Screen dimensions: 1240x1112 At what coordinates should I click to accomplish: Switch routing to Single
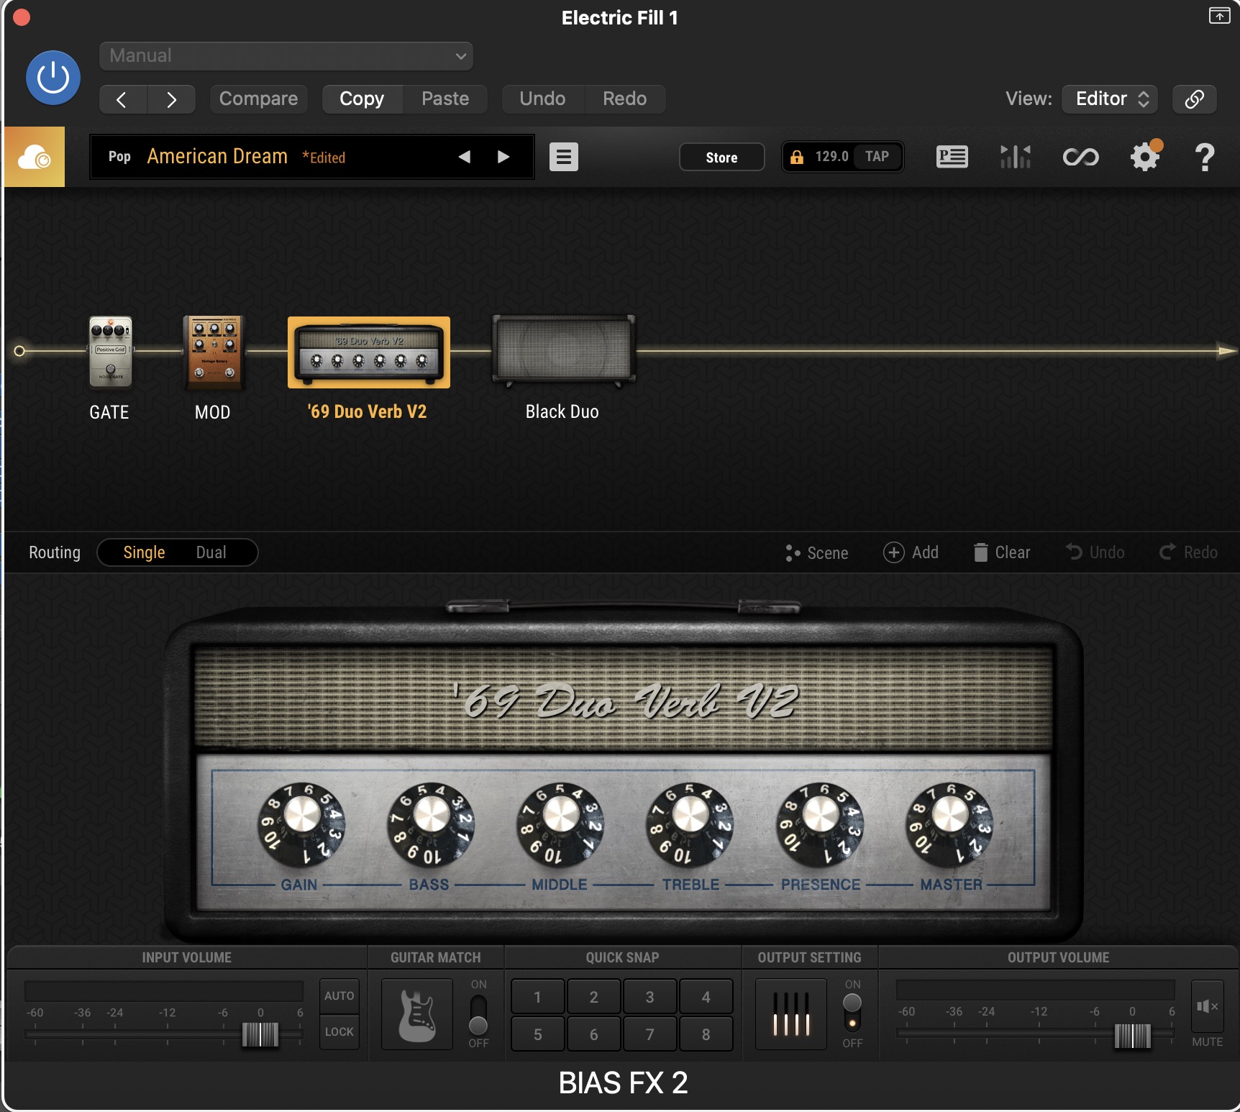tap(144, 552)
